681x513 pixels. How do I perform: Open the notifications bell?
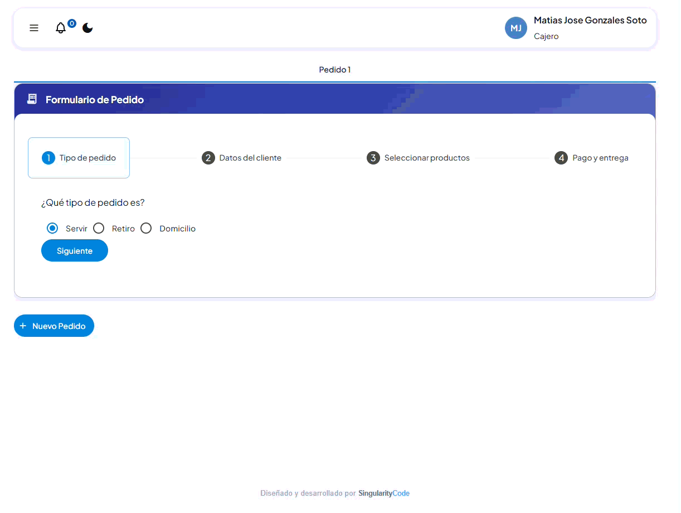(61, 28)
